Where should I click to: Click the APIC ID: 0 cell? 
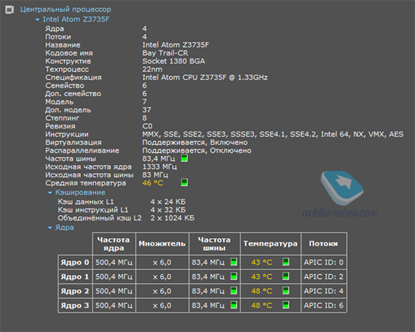point(323,262)
